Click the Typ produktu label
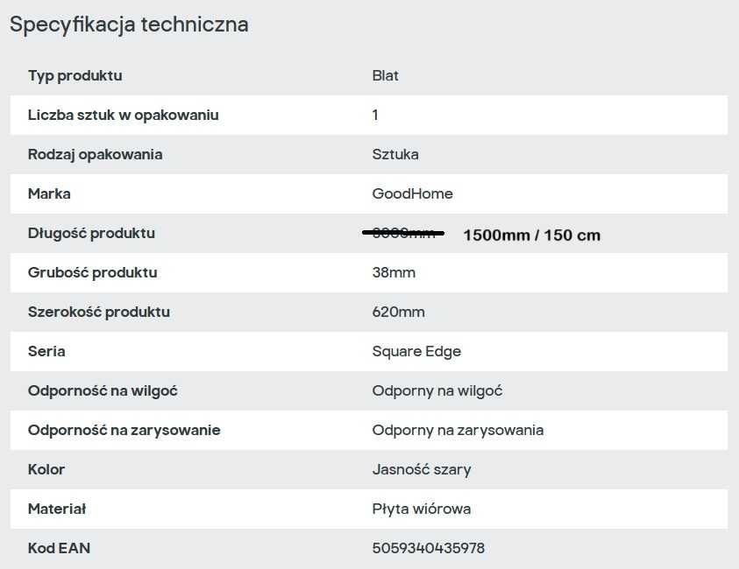739x569 pixels. point(75,75)
